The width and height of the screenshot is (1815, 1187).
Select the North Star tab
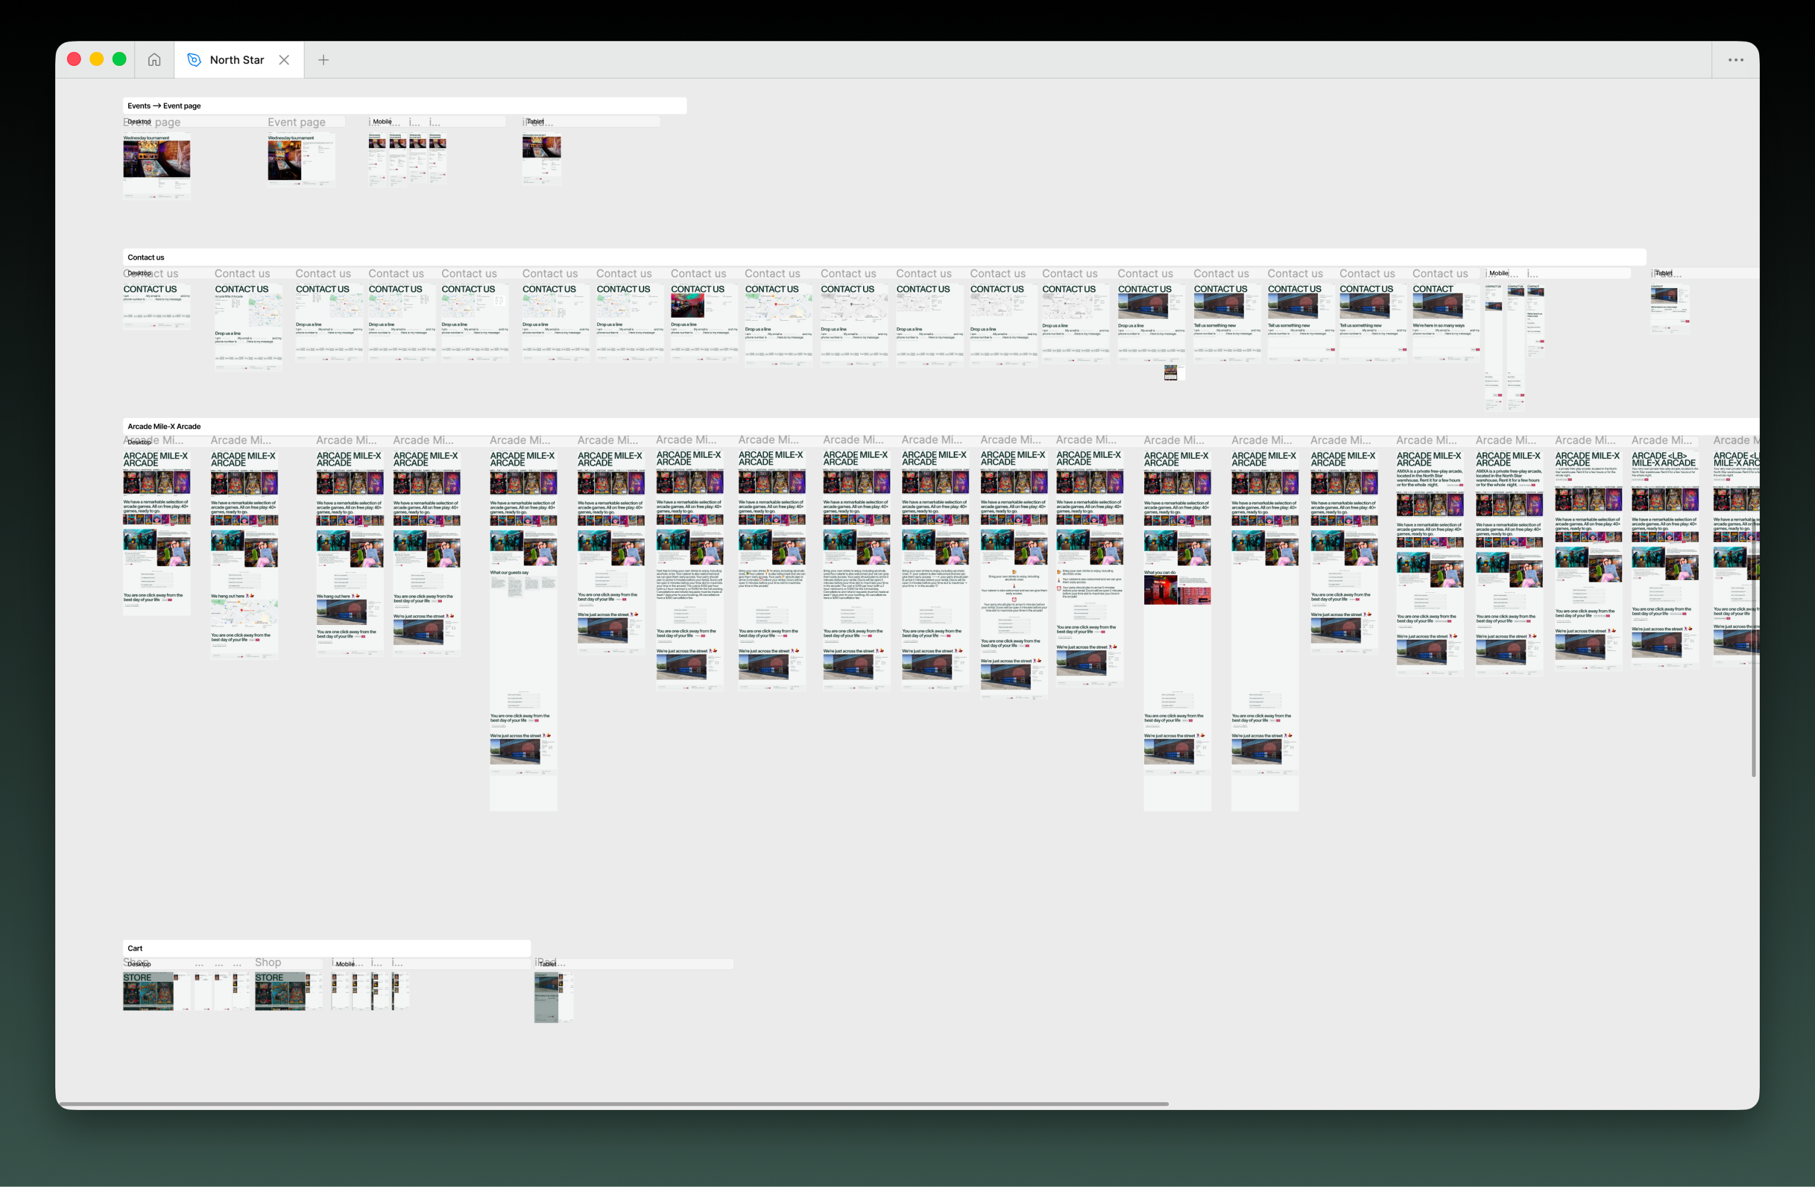click(x=237, y=59)
